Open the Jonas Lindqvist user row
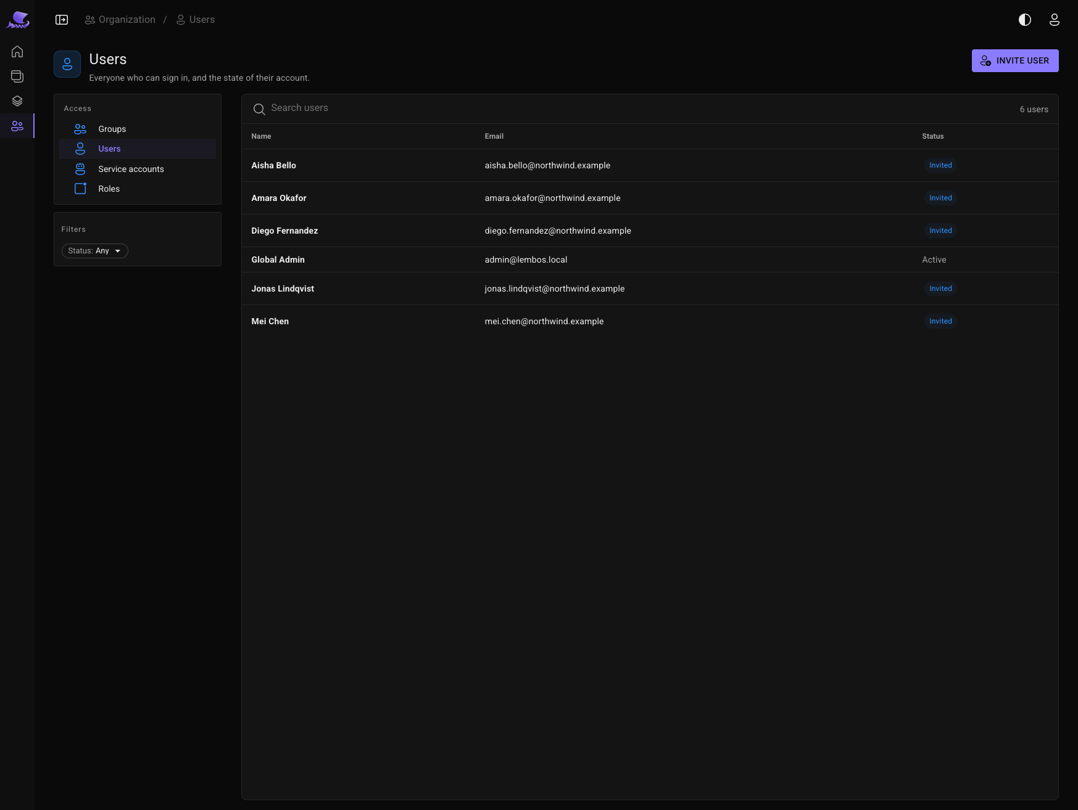The width and height of the screenshot is (1078, 810). point(650,288)
